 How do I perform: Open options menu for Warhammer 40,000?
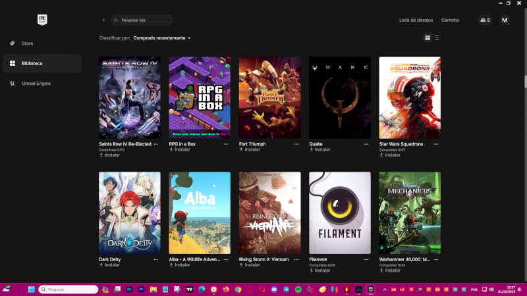(x=436, y=259)
